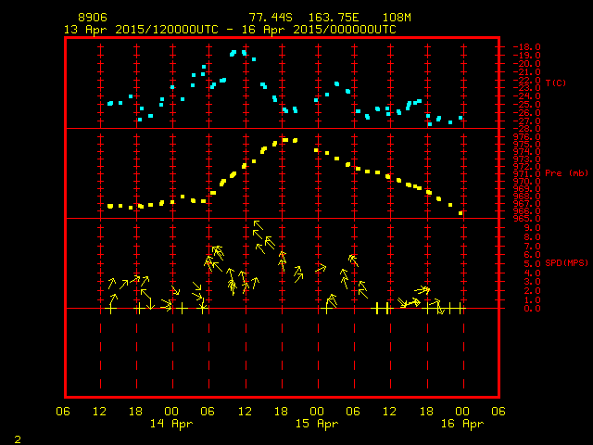Click the 6.0 wind speed scale value
The height and width of the screenshot is (445, 593).
click(532, 255)
